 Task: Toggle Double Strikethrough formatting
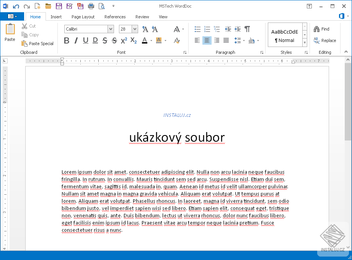pos(114,40)
